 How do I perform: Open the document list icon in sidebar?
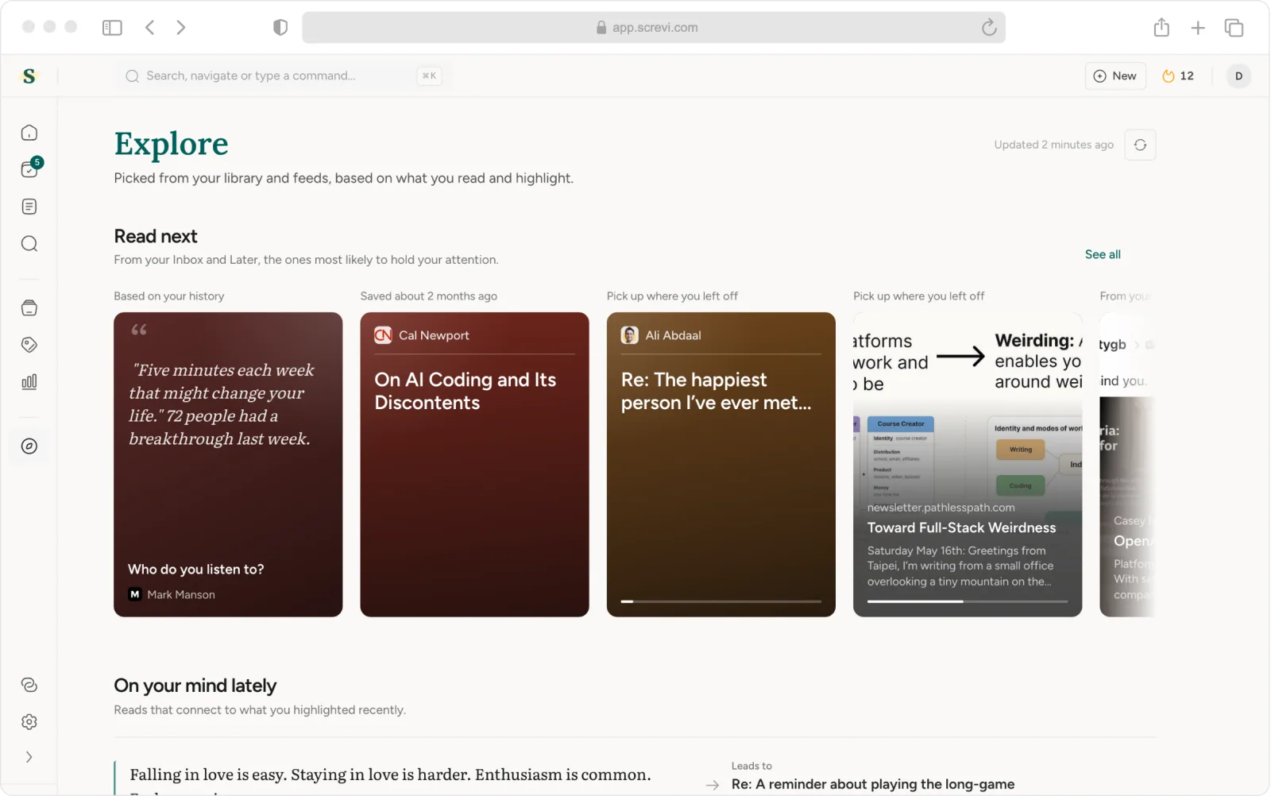(x=29, y=207)
